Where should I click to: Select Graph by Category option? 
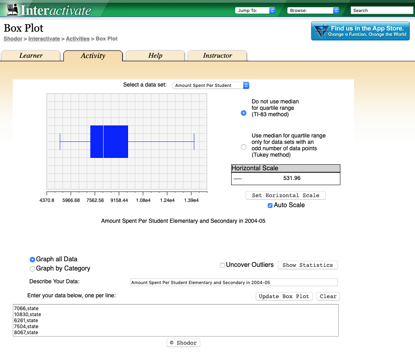click(x=33, y=268)
